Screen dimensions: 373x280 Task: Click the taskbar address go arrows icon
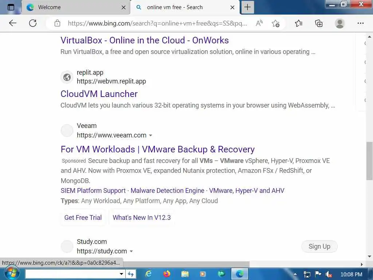point(131,274)
